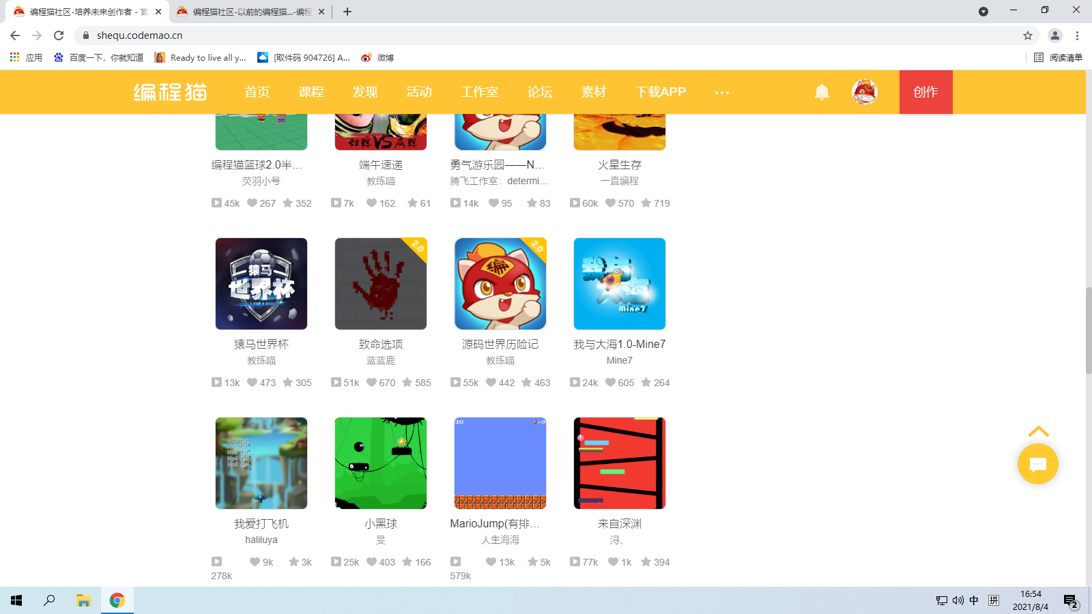This screenshot has width=1092, height=614.
Task: Click the author 蓝蓝鹿
Action: coord(381,360)
